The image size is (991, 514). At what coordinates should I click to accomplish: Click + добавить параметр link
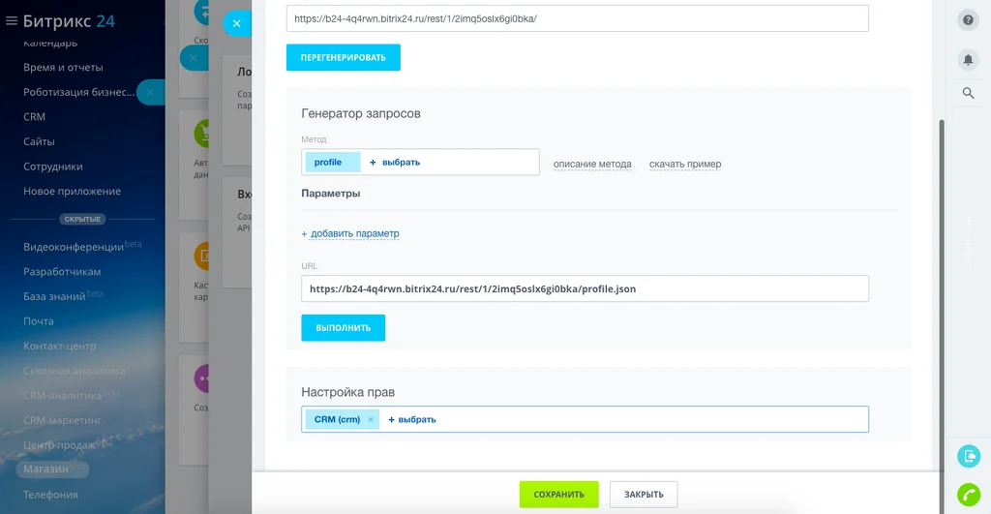point(350,233)
